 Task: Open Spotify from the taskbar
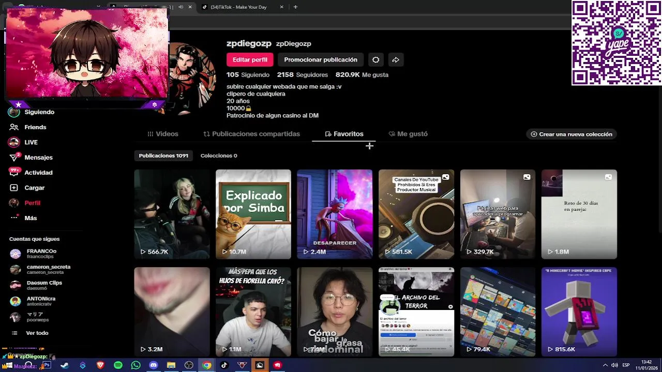coord(118,365)
